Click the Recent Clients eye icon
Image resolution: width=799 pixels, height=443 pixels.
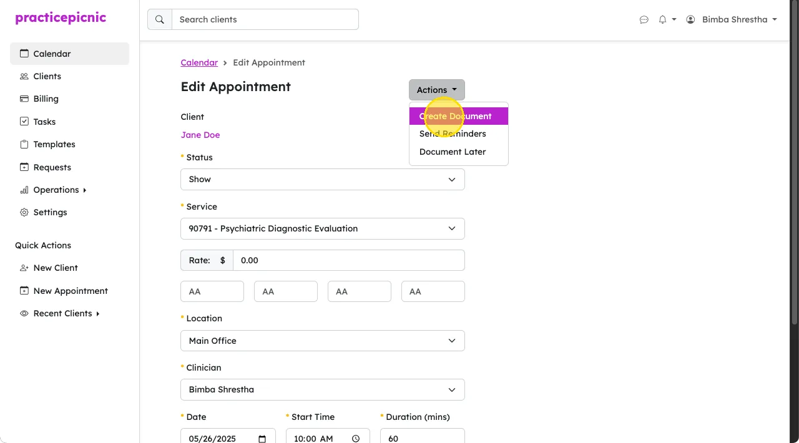point(24,313)
